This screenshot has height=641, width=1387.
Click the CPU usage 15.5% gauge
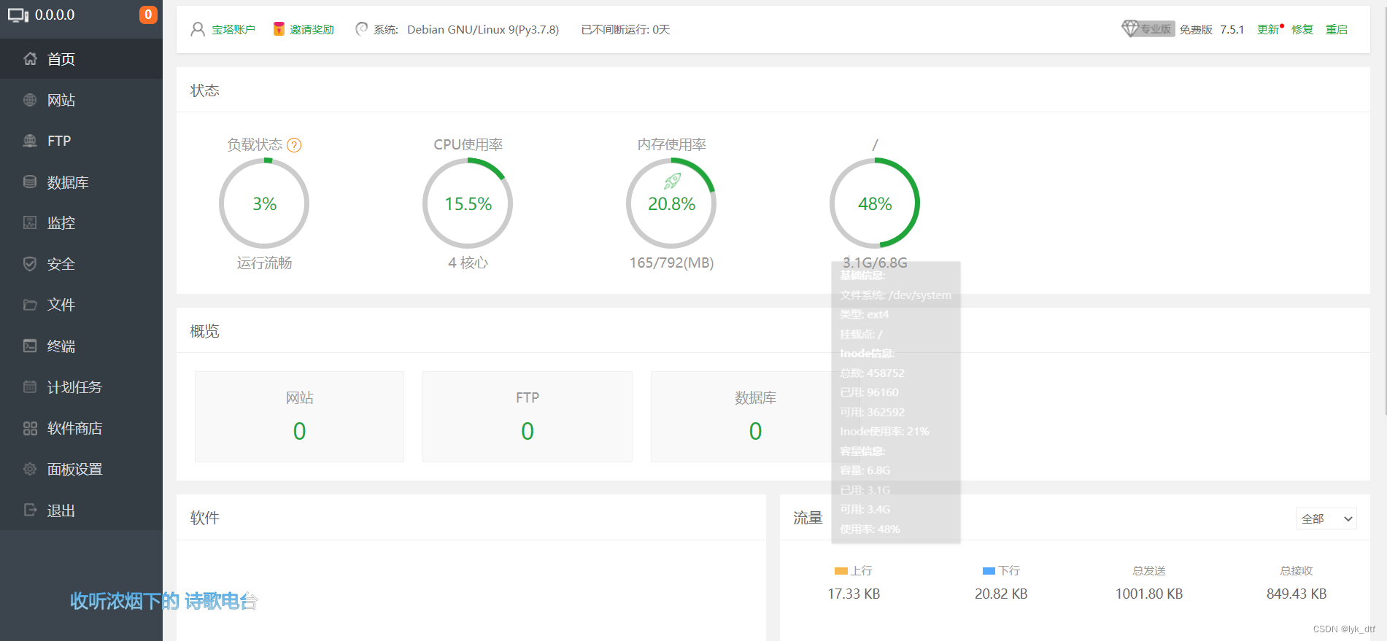click(x=468, y=203)
